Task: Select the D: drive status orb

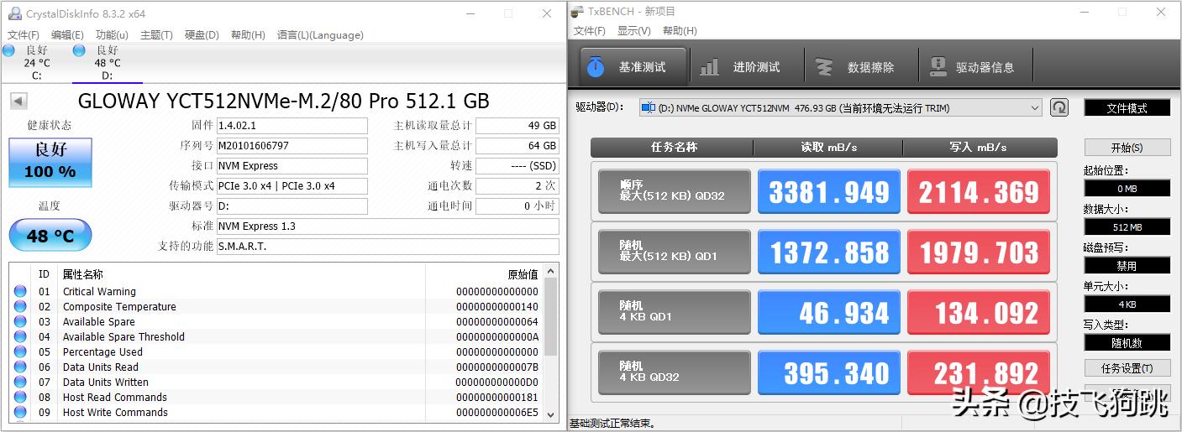Action: click(x=79, y=50)
